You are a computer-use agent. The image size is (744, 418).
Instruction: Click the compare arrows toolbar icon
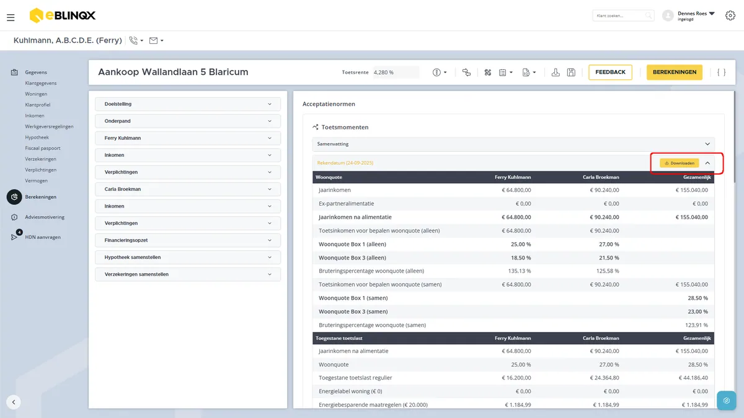point(466,72)
